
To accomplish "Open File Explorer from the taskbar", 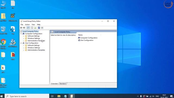I will point(59,96).
